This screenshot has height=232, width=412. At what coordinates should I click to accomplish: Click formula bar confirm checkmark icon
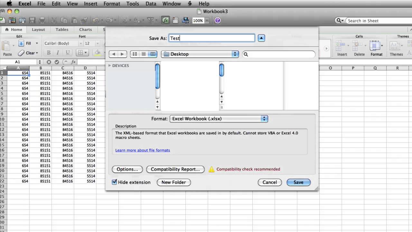(57, 62)
